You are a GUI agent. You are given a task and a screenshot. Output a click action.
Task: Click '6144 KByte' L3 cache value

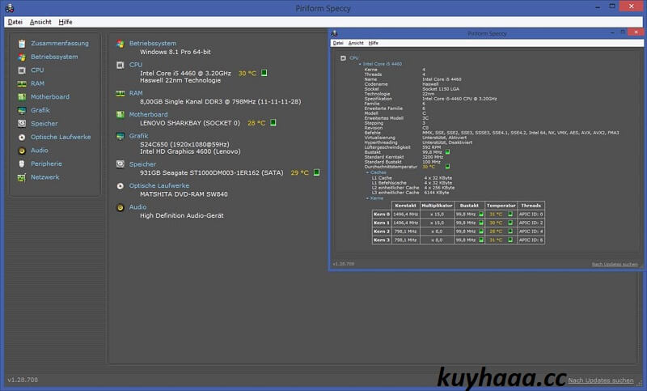tap(437, 193)
